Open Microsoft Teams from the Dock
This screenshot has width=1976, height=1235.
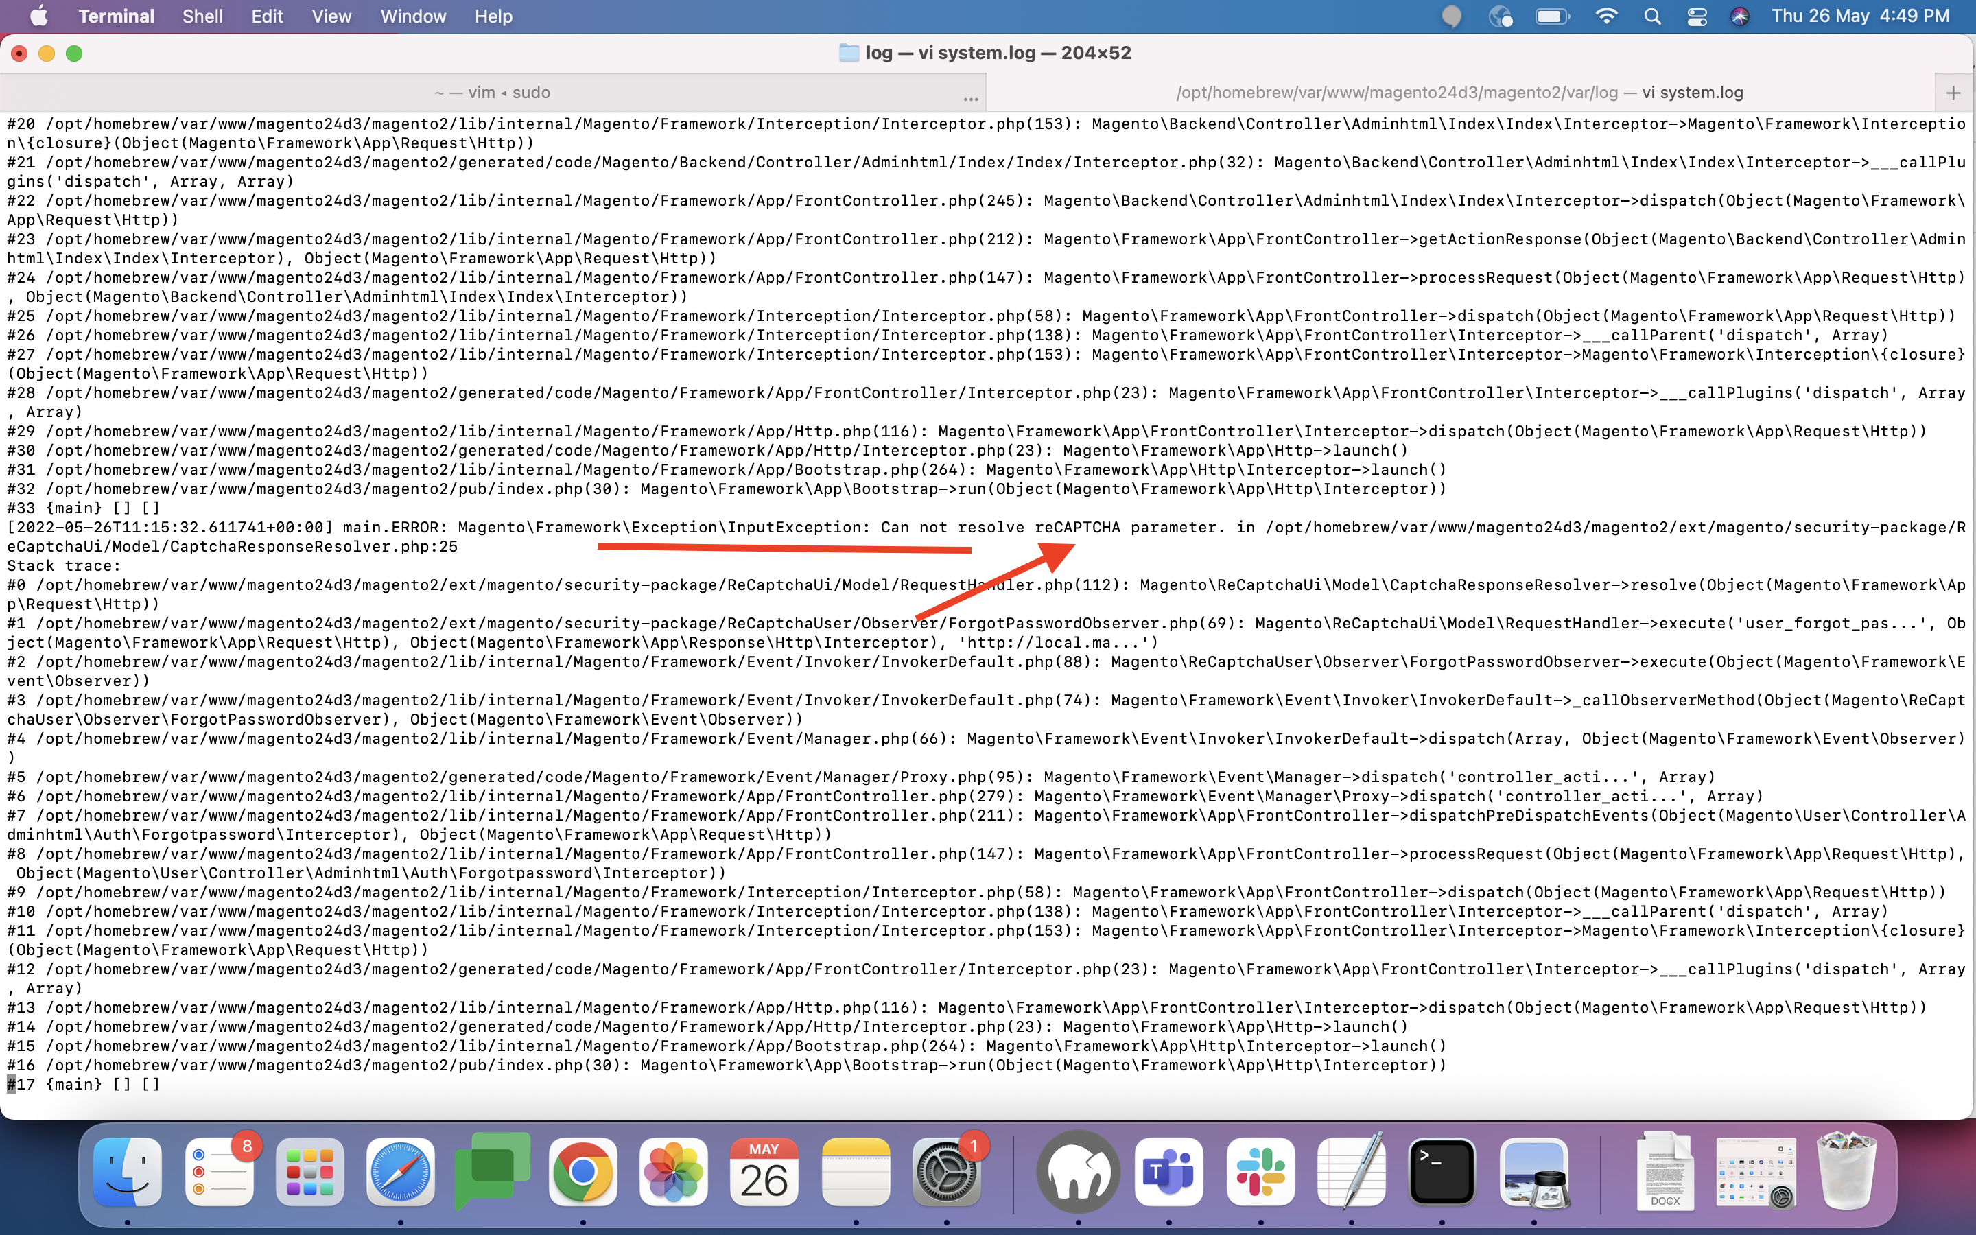click(1168, 1171)
